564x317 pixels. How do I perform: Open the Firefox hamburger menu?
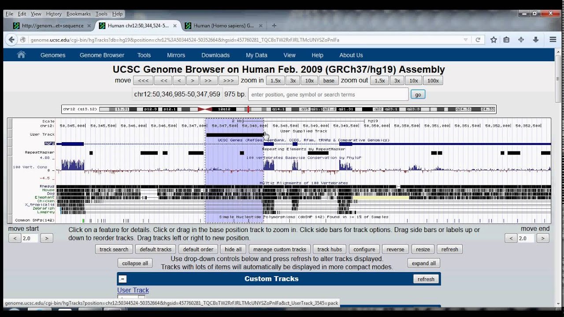(553, 40)
